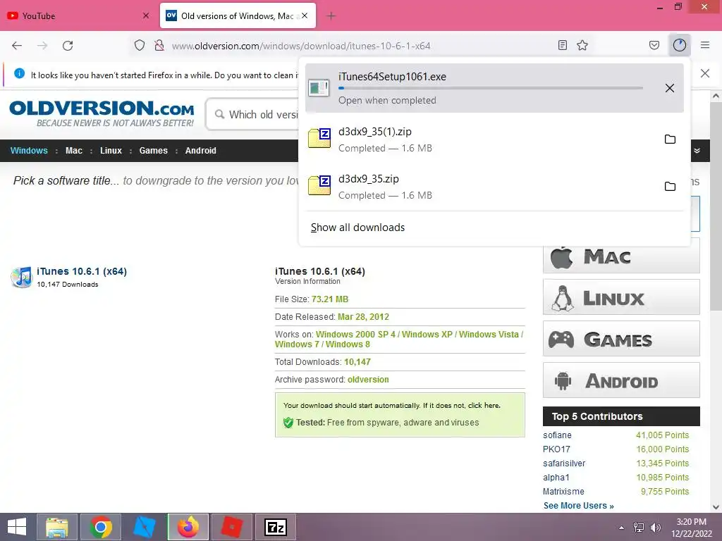Click See More Users link

click(578, 506)
